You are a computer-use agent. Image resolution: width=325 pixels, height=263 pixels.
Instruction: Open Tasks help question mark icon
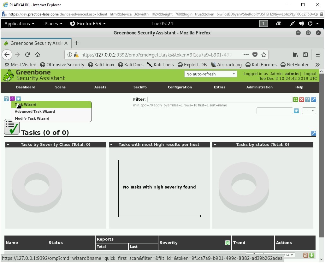(x=6, y=99)
